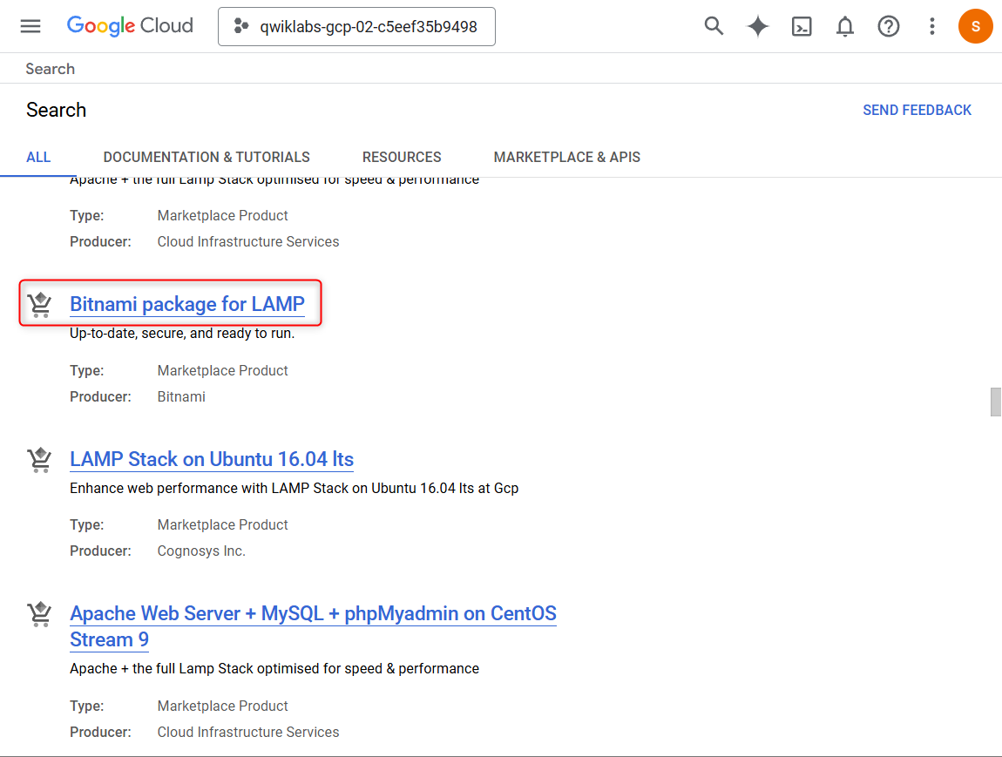Switch to Documentation & Tutorials tab

click(x=206, y=157)
